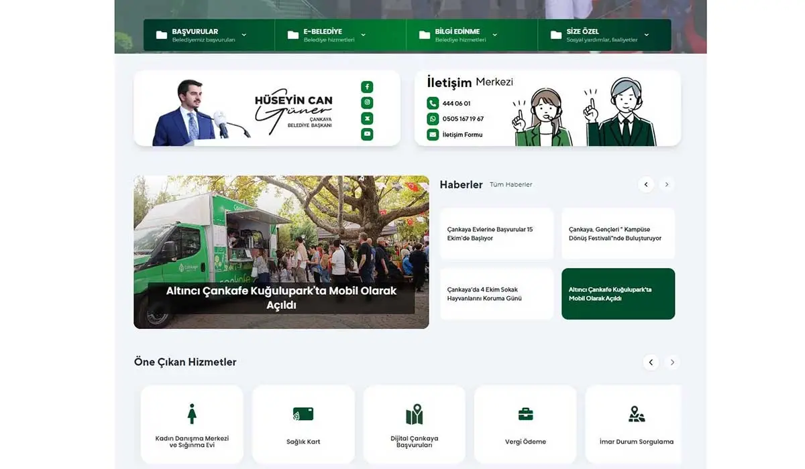Click the phone icon beside 444 06 01
Screen dimensions: 805x469
[x=433, y=103]
